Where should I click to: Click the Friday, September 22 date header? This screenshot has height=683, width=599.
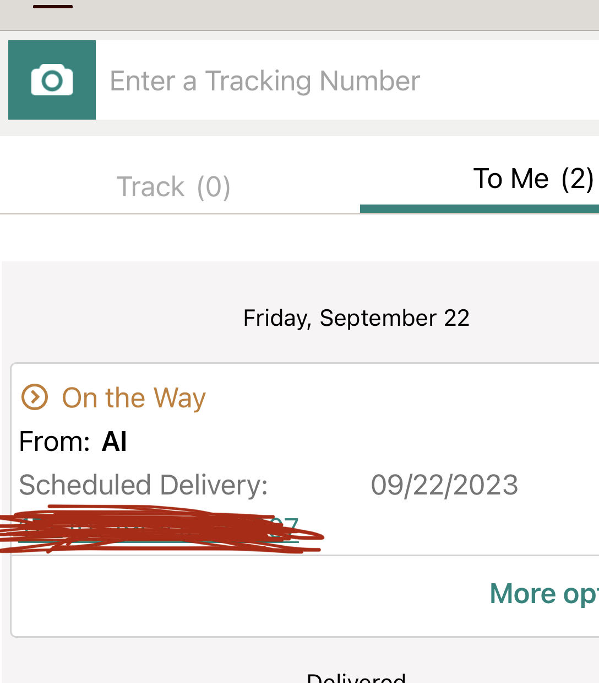tap(356, 318)
